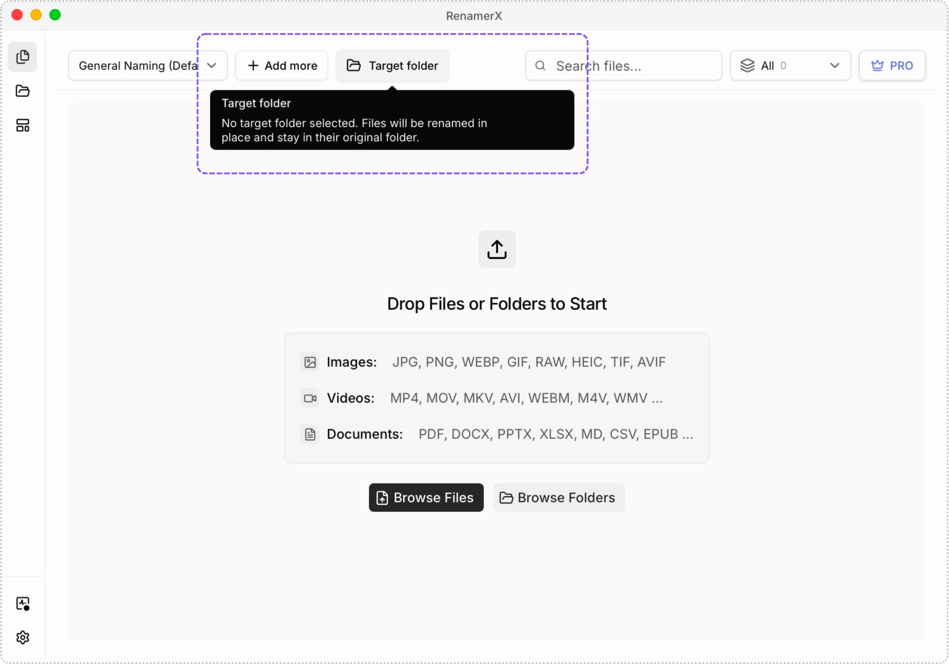Maximize the RenamerX window

point(55,15)
